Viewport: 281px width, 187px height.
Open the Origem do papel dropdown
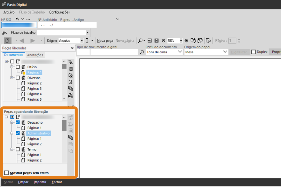(x=225, y=52)
